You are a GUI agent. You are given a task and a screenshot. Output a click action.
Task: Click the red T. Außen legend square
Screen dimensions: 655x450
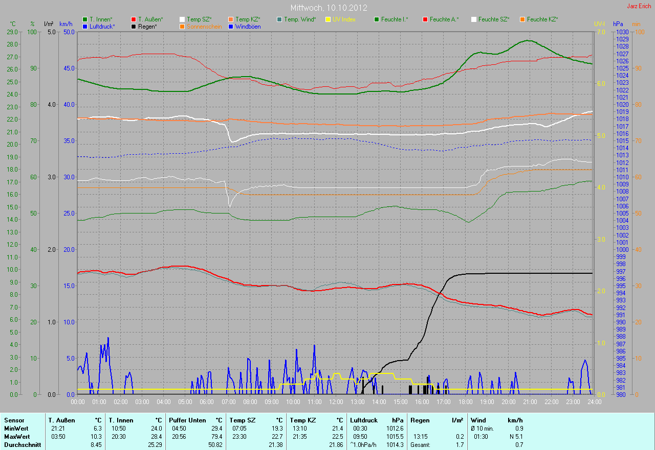pos(134,19)
